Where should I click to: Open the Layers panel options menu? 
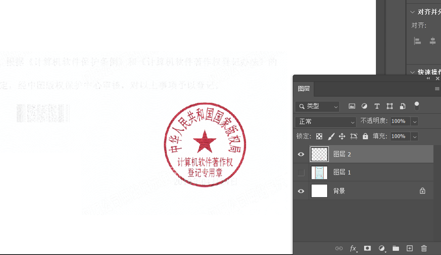click(x=437, y=89)
